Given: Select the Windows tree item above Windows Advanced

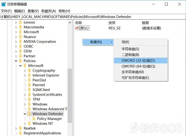Looking at the screenshot, I should tap(40, 104).
